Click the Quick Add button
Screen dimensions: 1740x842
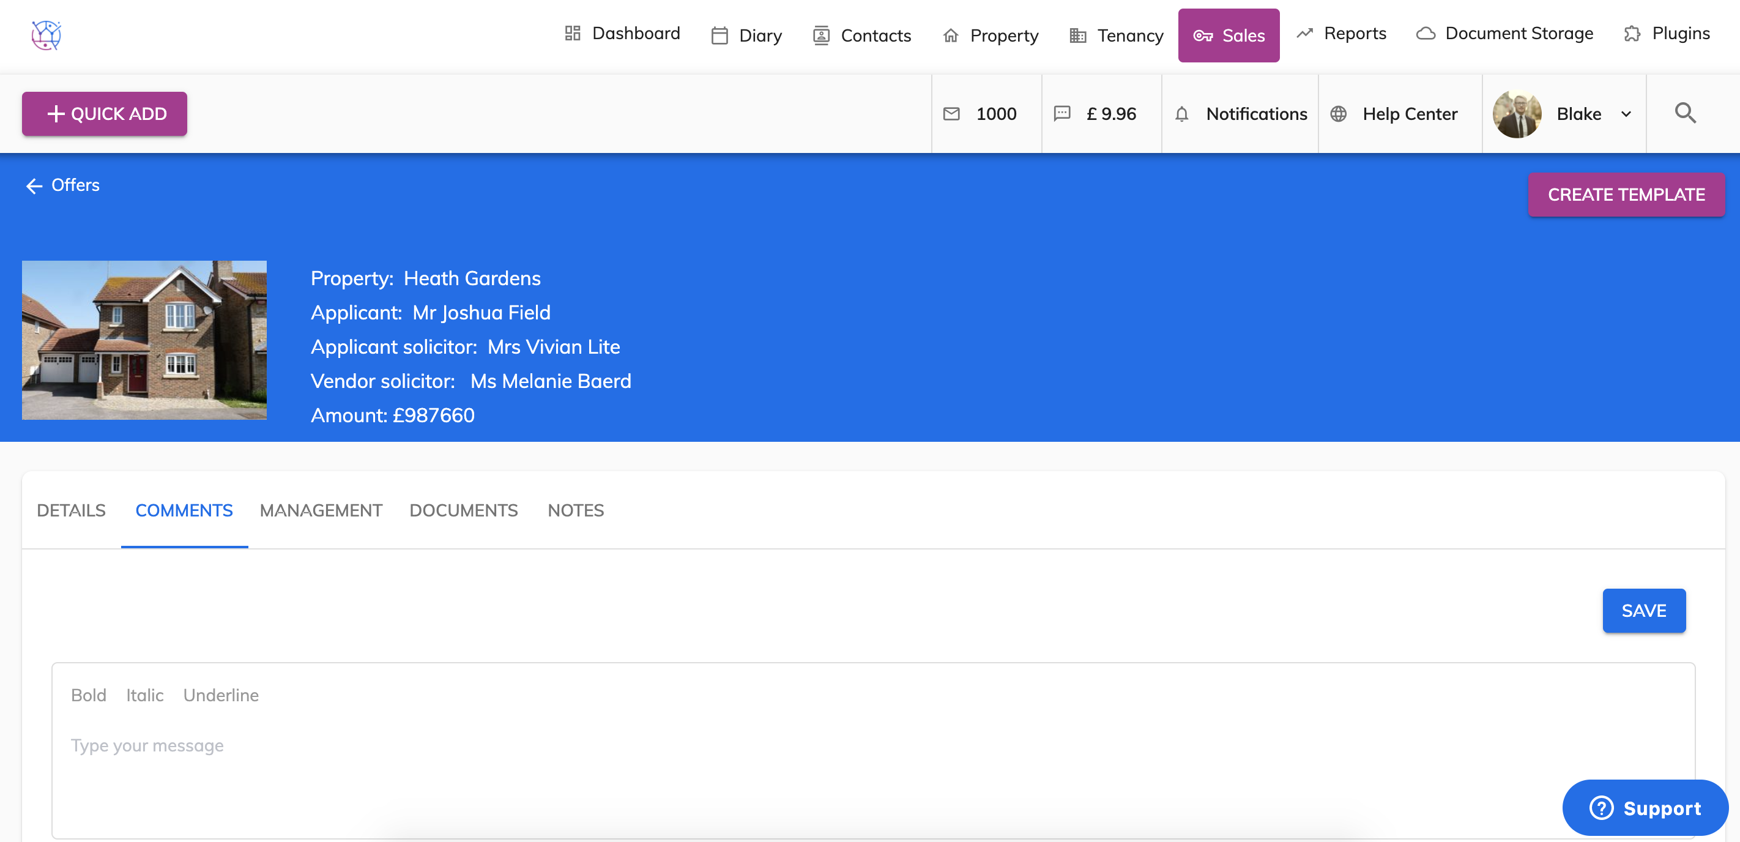coord(105,114)
